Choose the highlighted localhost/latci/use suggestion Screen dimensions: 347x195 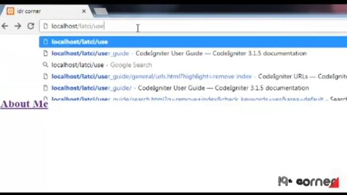pos(193,42)
